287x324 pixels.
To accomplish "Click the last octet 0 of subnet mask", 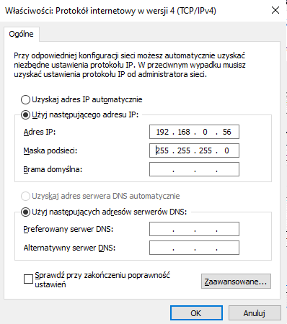I will click(226, 150).
